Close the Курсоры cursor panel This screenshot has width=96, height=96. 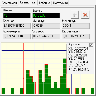91,45
